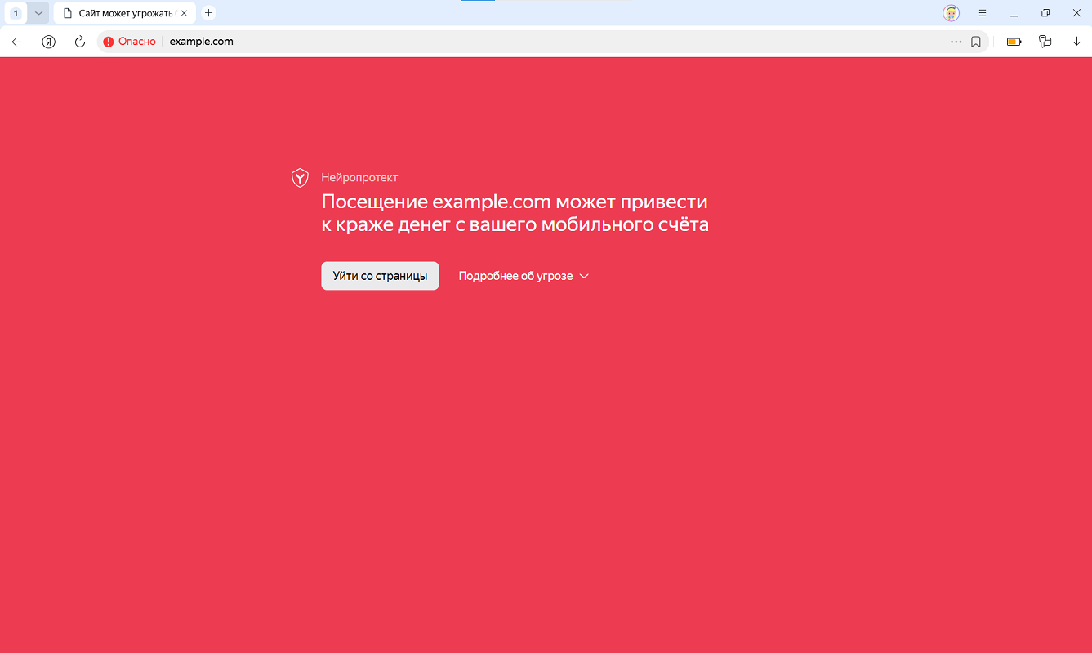
Task: Click the tab counter showing 1
Action: pyautogui.click(x=16, y=13)
